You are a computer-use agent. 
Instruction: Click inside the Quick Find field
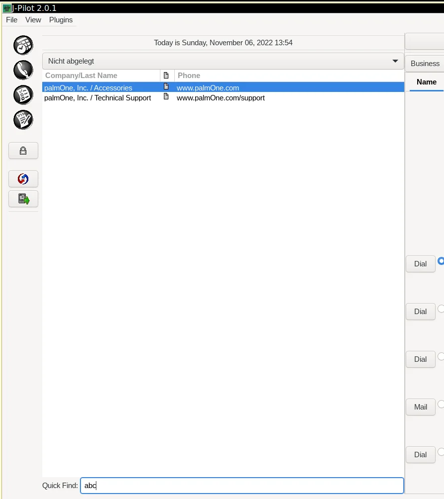[242, 486]
